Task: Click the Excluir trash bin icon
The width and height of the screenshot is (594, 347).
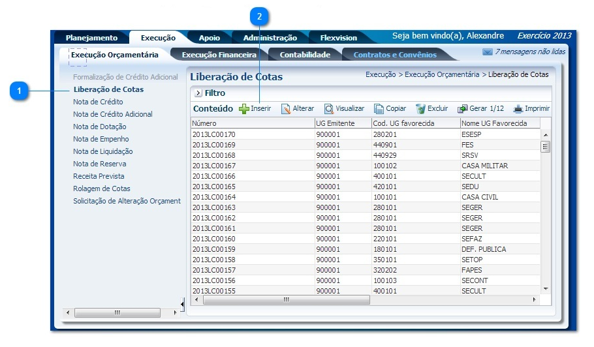Action: coord(421,109)
